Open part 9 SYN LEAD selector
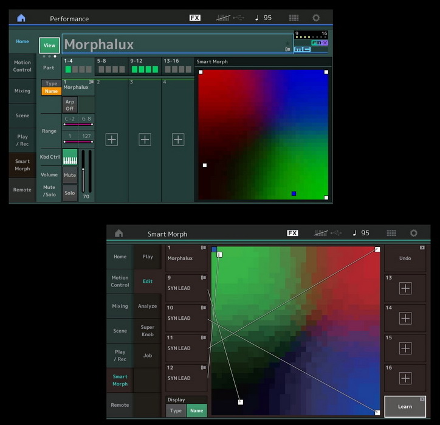The width and height of the screenshot is (440, 425). coord(187,288)
